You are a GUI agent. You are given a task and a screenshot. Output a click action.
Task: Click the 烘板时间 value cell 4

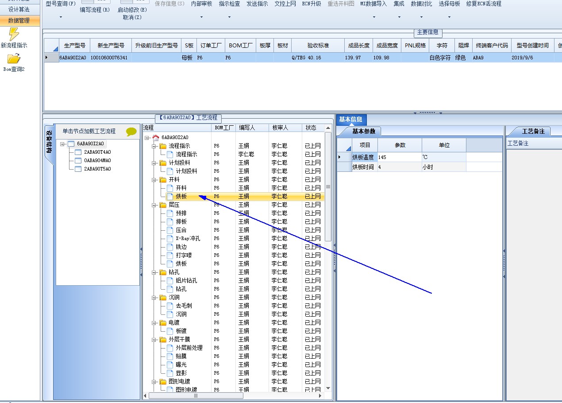click(400, 167)
